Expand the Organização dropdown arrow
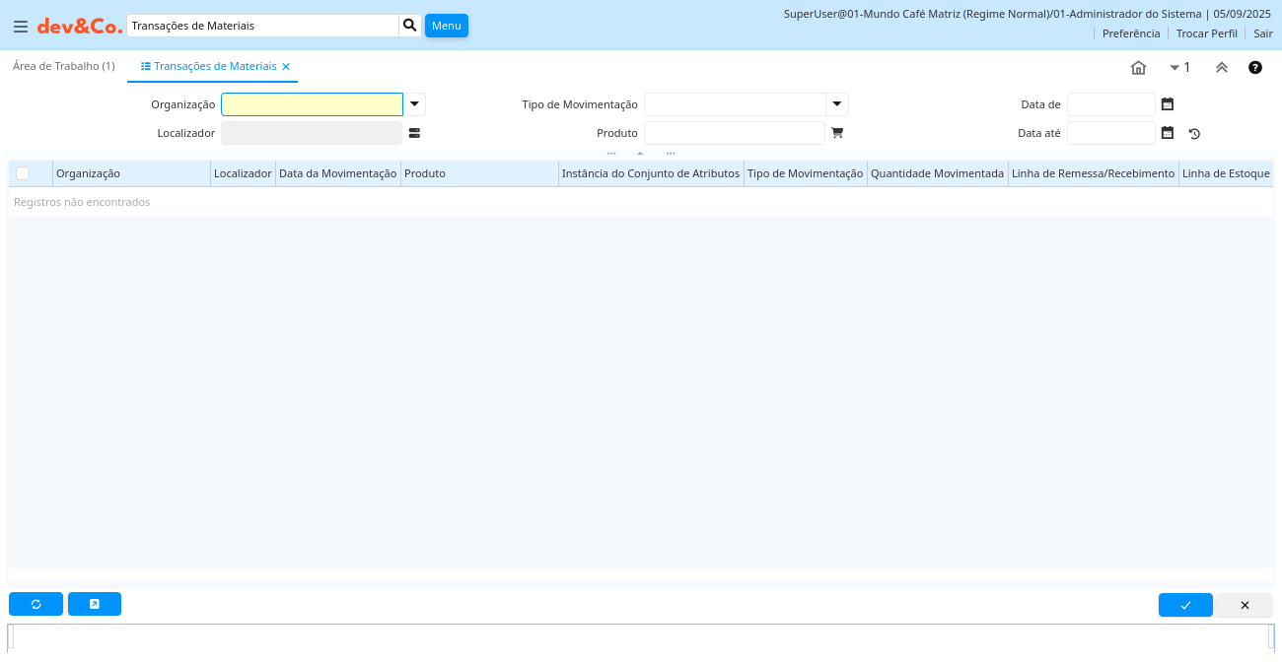 414,104
